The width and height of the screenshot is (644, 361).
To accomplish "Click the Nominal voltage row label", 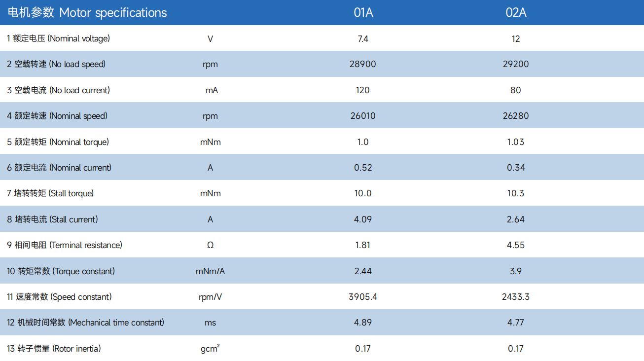I will pos(59,38).
